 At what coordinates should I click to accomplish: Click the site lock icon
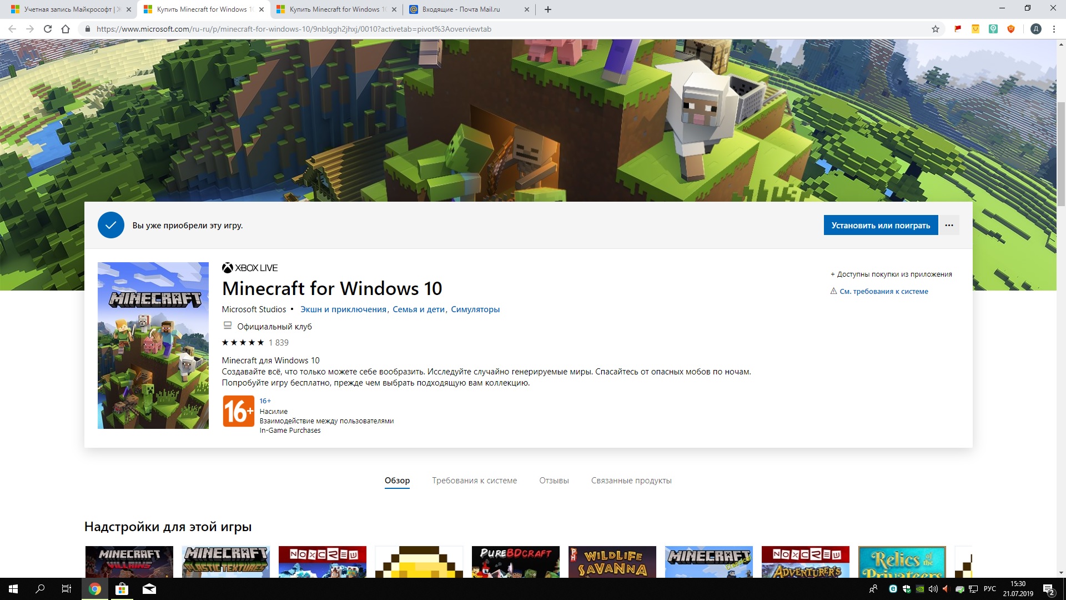tap(88, 29)
